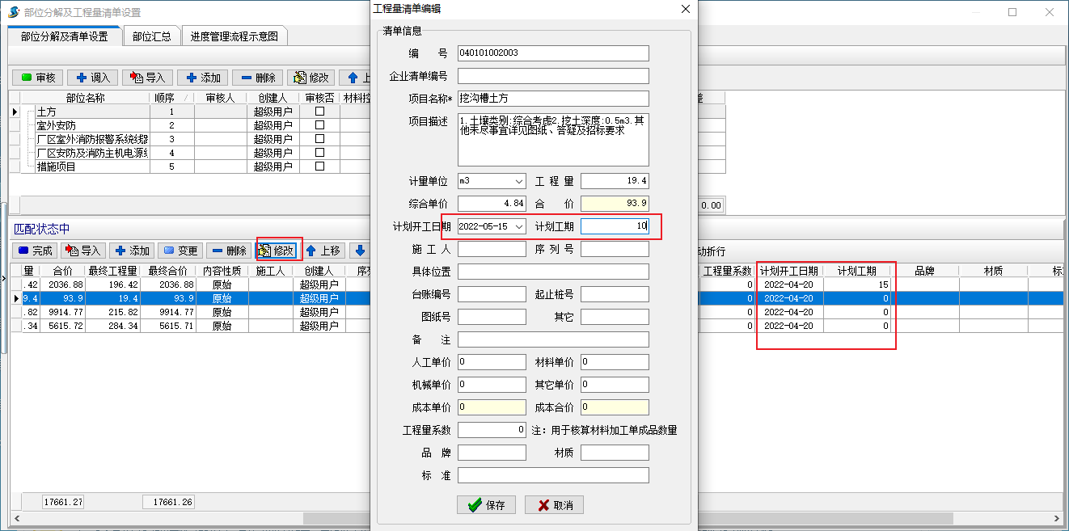
Task: Click the highlighted 修改 button under 匹配状态中
Action: coord(276,251)
